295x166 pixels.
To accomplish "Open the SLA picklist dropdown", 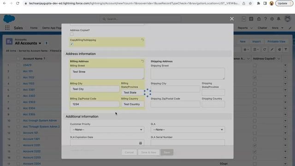I will coord(188,130).
